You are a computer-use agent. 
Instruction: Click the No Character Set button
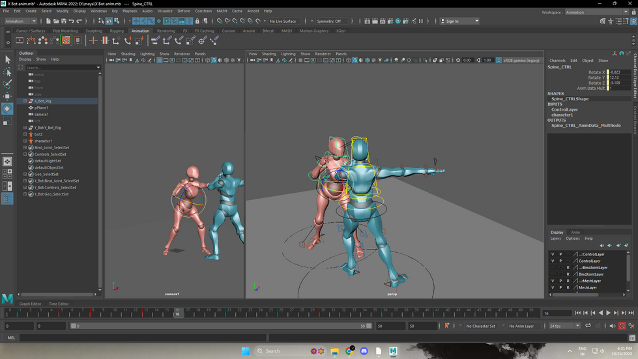click(x=480, y=326)
